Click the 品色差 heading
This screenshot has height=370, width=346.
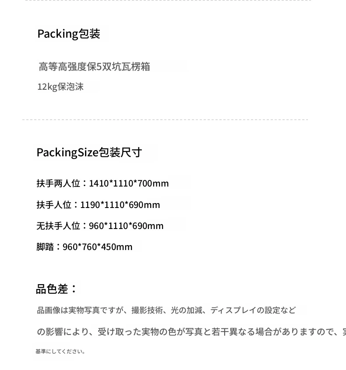pos(56,289)
